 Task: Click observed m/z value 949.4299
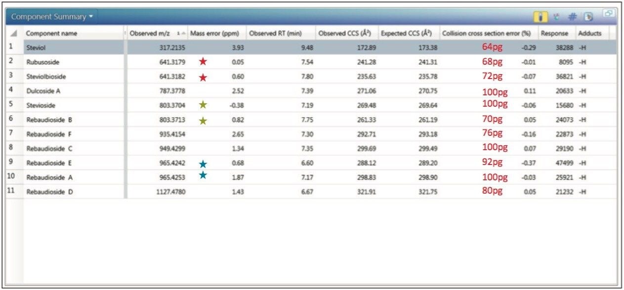tap(172, 149)
